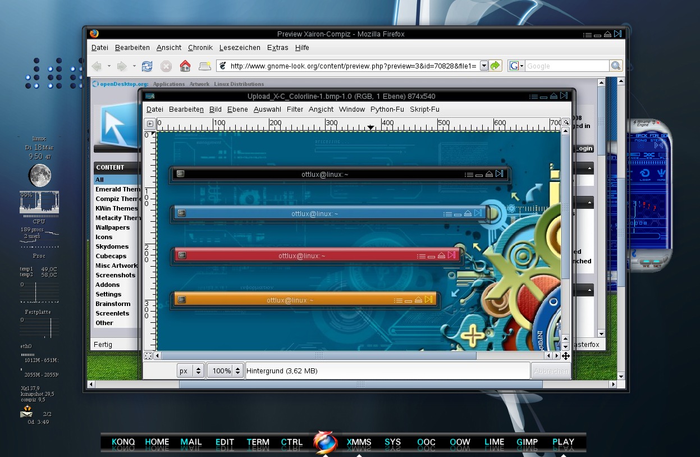
Task: Launch KONQ from the dock
Action: pos(123,442)
